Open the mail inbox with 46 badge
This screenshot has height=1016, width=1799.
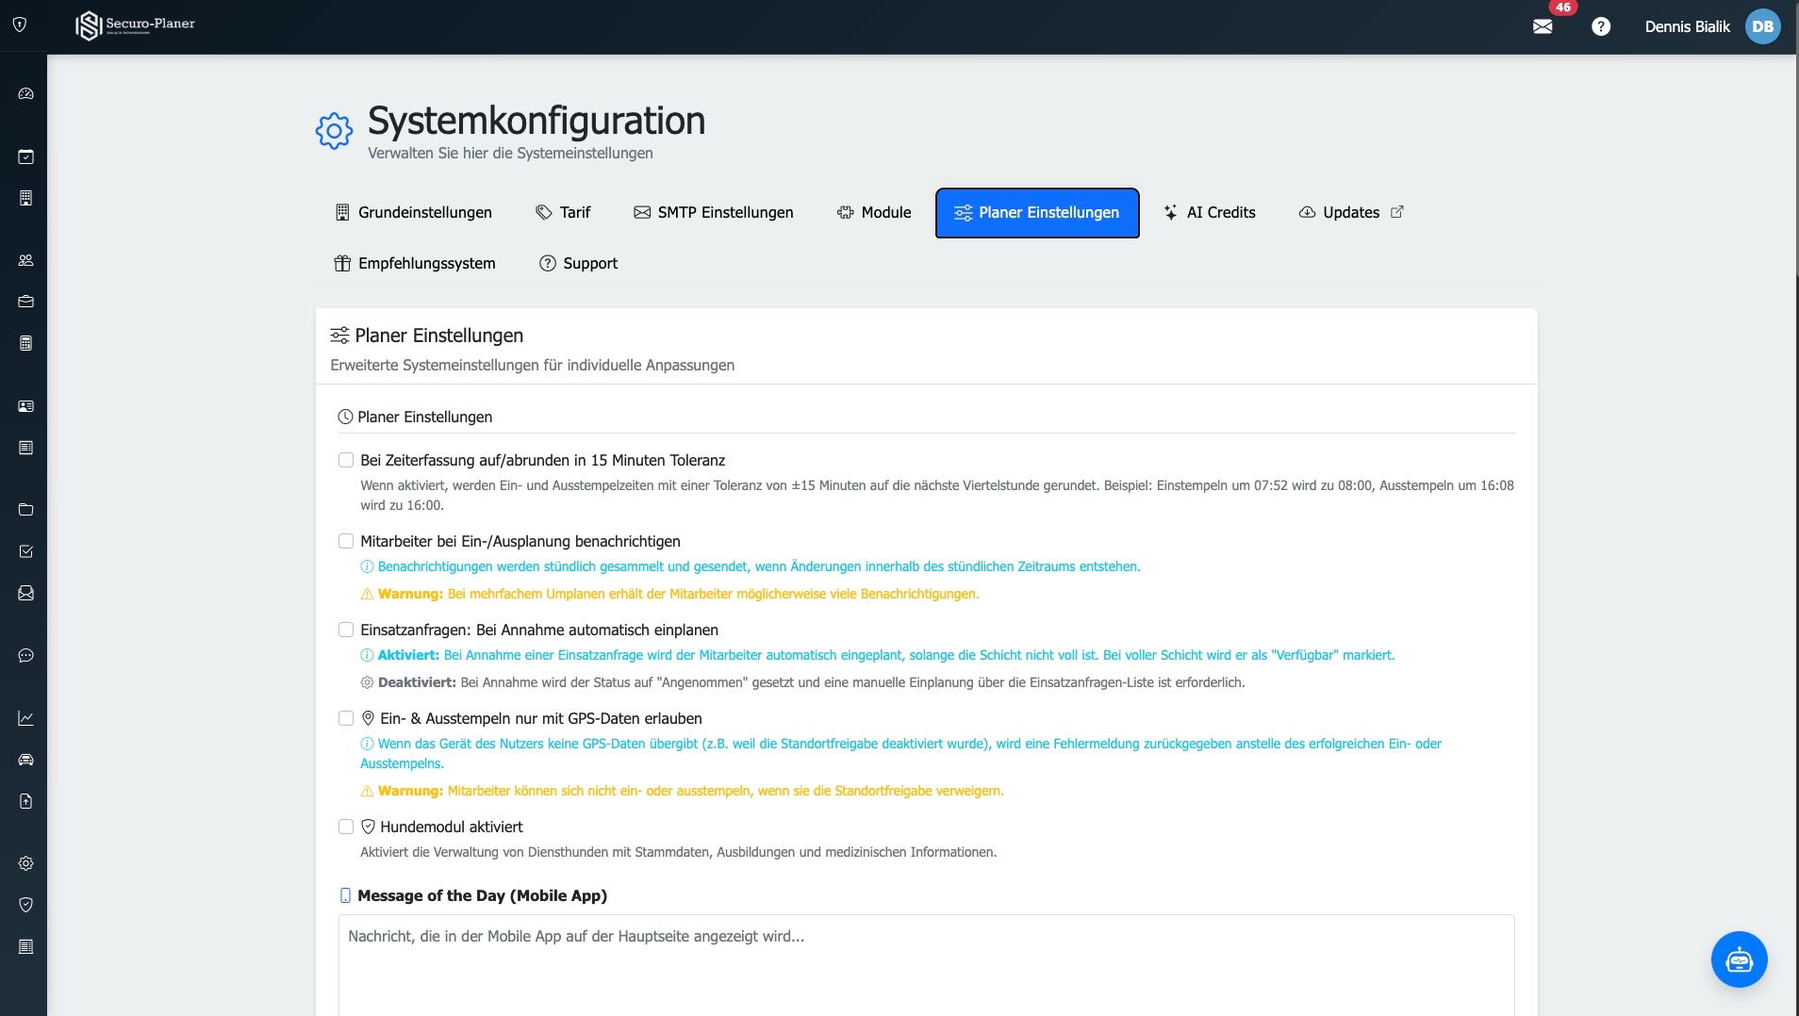click(x=1543, y=26)
